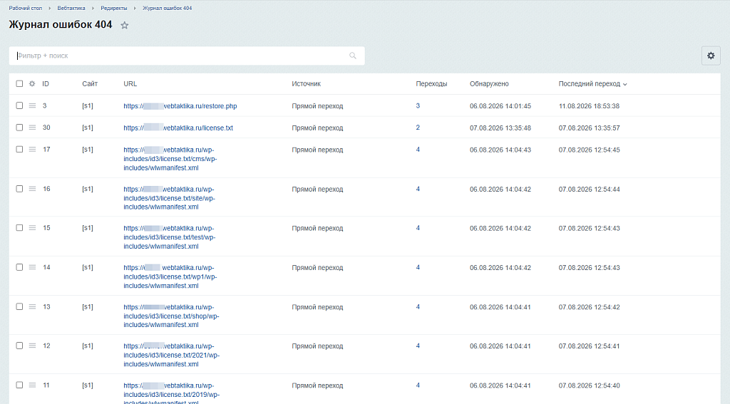Sort by Обнаружено column header
Image resolution: width=730 pixels, height=404 pixels.
click(x=489, y=84)
